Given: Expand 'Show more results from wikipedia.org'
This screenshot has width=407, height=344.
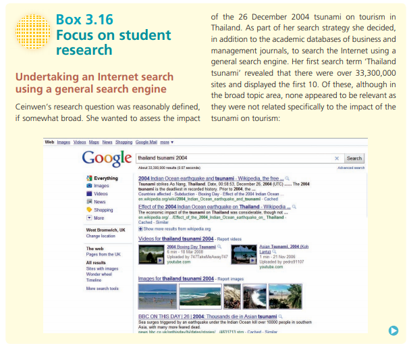Looking at the screenshot, I should (x=174, y=229).
